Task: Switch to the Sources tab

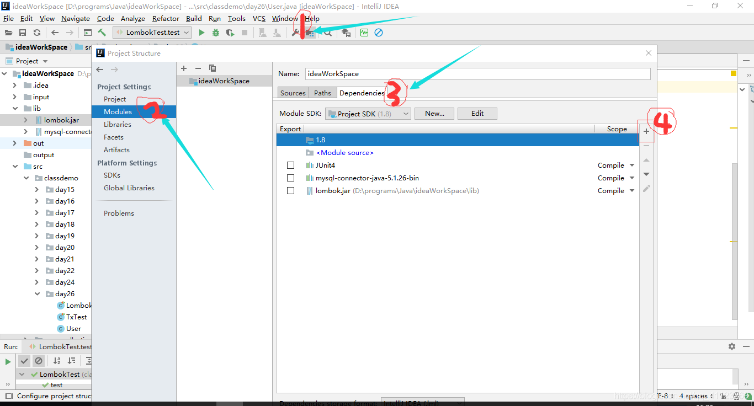Action: tap(293, 93)
